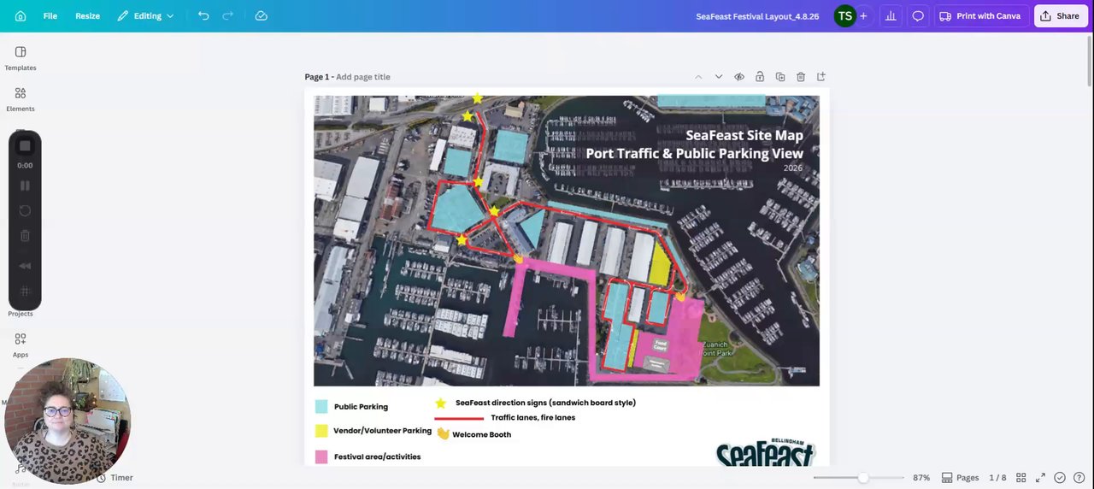Open the design checkmark assistant icon
Screen dimensions: 1094x489
[x=1060, y=478]
